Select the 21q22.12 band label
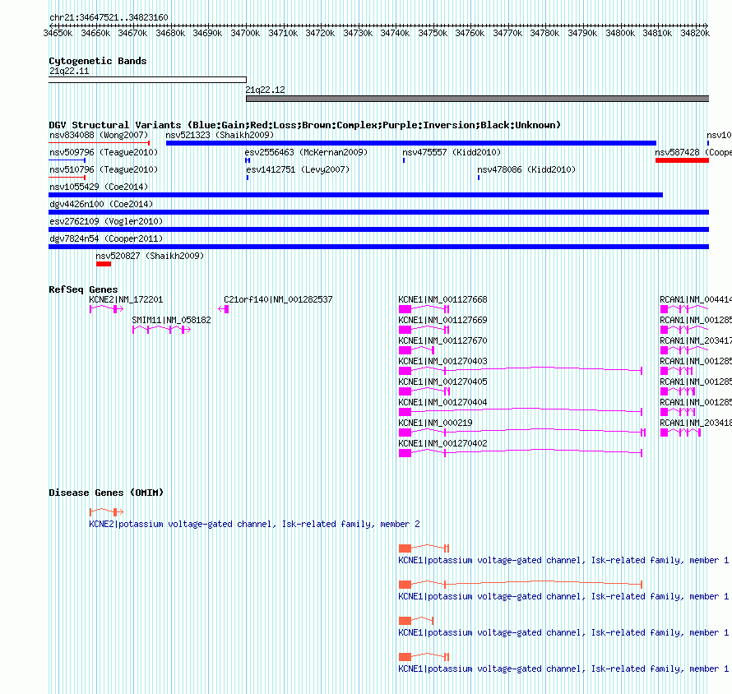Image resolution: width=732 pixels, height=694 pixels. coord(265,90)
